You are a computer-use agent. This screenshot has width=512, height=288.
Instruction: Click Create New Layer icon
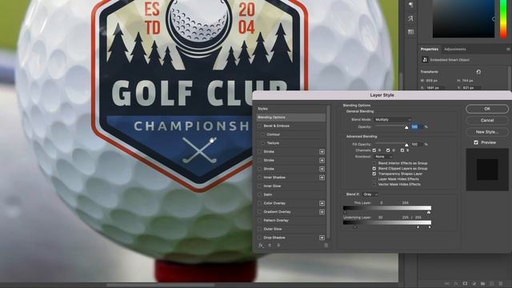[x=492, y=284]
